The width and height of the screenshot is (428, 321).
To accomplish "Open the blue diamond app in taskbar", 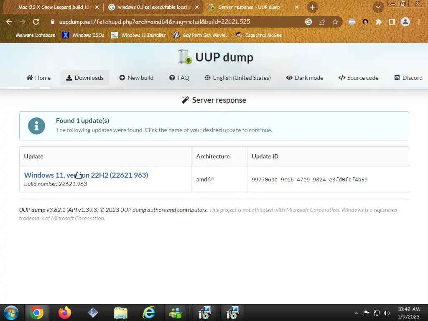I will (93, 313).
